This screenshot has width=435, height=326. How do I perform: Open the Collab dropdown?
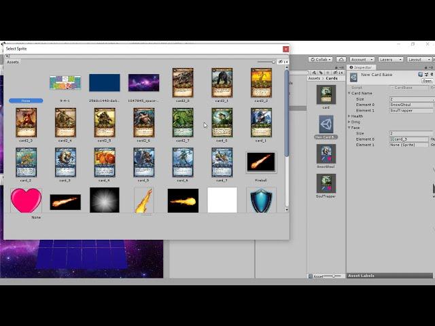pos(321,60)
